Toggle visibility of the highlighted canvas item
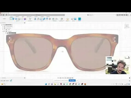 (x=6, y=33)
